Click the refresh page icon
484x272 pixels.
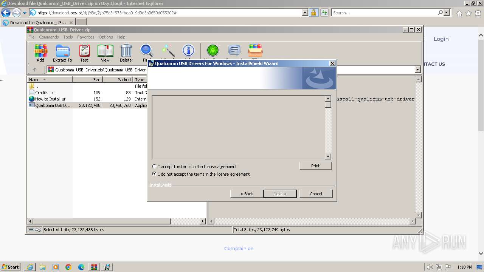point(324,13)
